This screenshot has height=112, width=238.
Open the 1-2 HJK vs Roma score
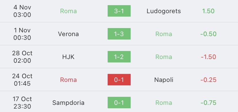119,57
